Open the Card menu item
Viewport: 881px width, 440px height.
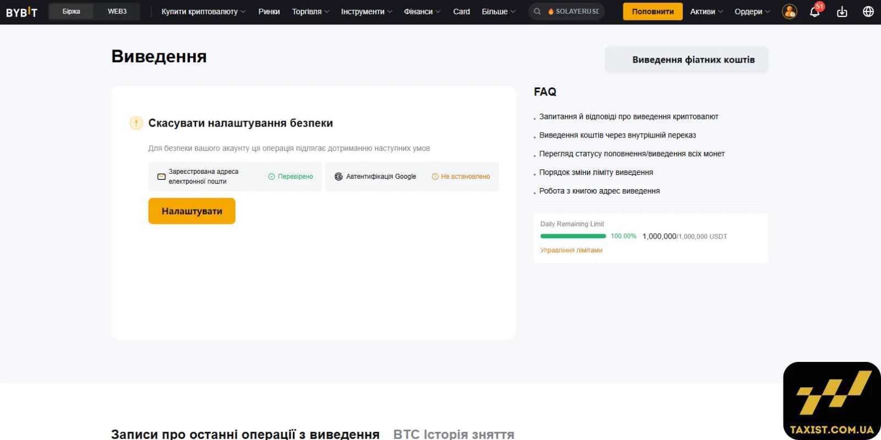pos(461,12)
